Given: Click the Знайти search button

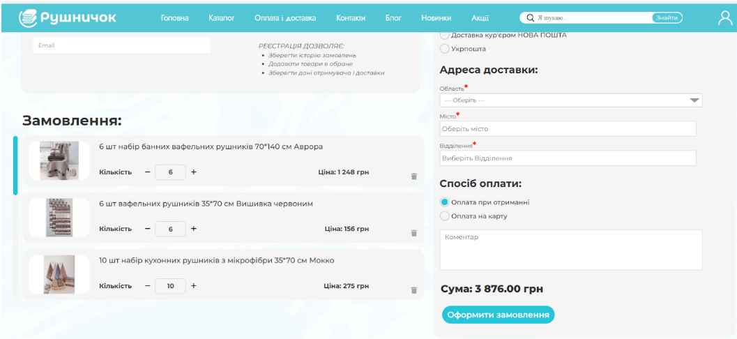Looking at the screenshot, I should 667,18.
